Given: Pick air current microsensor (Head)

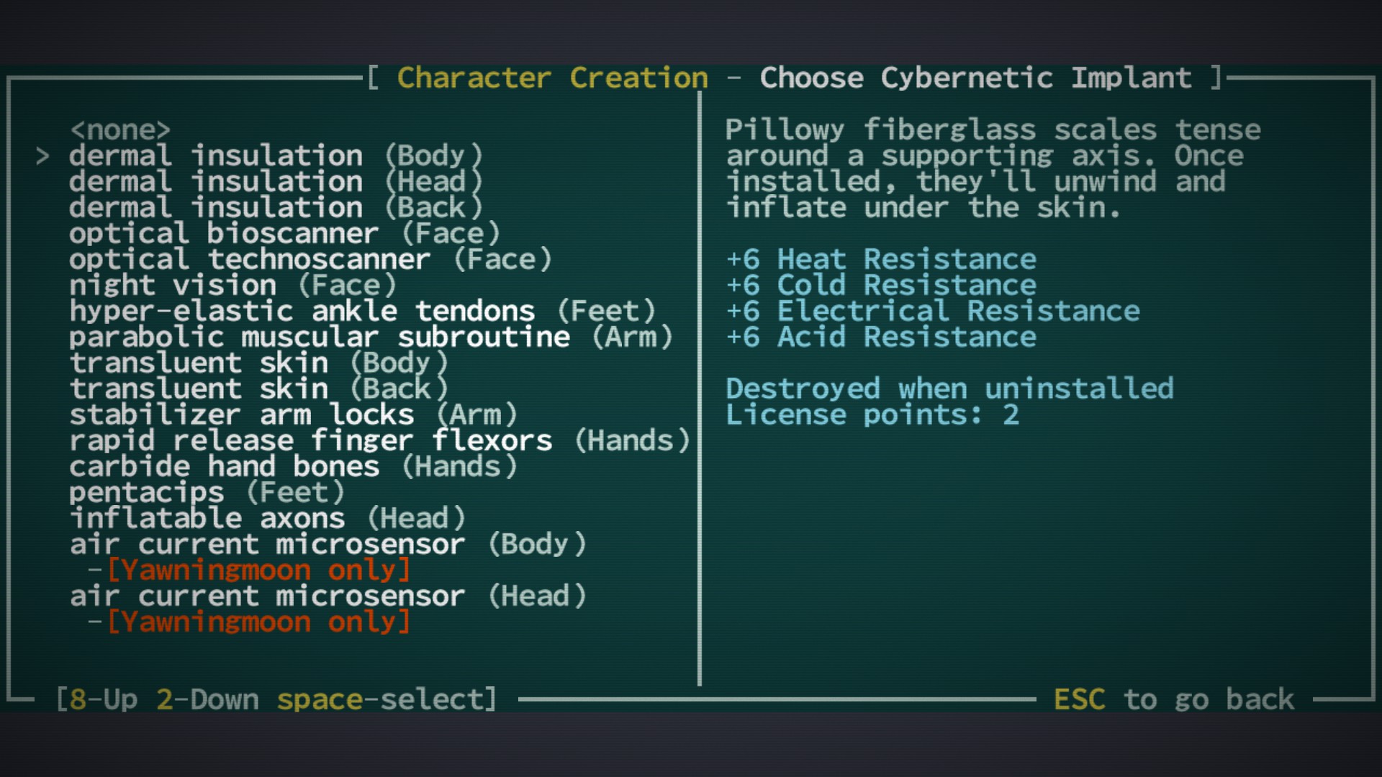Looking at the screenshot, I should 328,596.
